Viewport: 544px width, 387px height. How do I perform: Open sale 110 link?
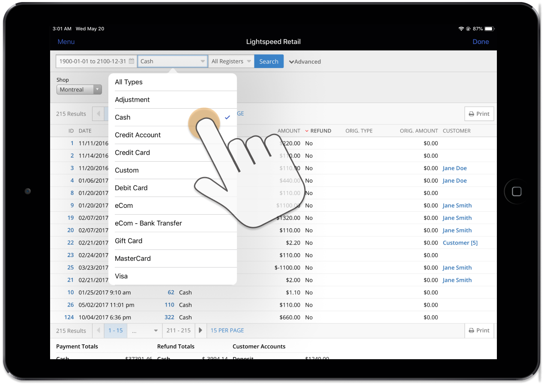[x=170, y=305]
